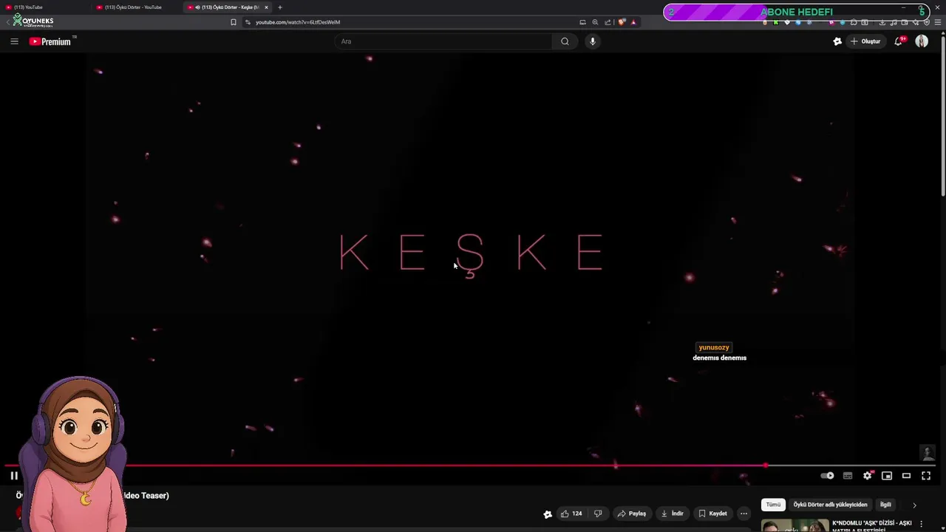
Task: Click the YouTube search input field
Action: pos(443,41)
